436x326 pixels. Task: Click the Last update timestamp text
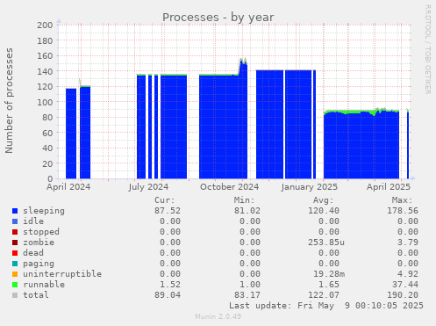tap(326, 306)
